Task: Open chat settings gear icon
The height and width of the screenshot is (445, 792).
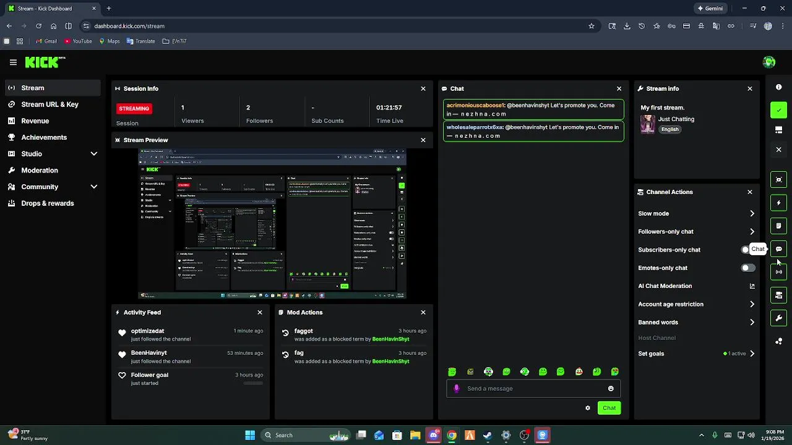Action: click(588, 408)
